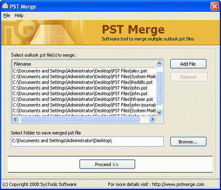Click the copyright 2008 SysTools Software text

39,184
